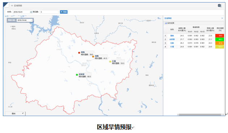Click the 23.8 forecast value in row 1
This screenshot has width=228, height=133.
point(210,36)
